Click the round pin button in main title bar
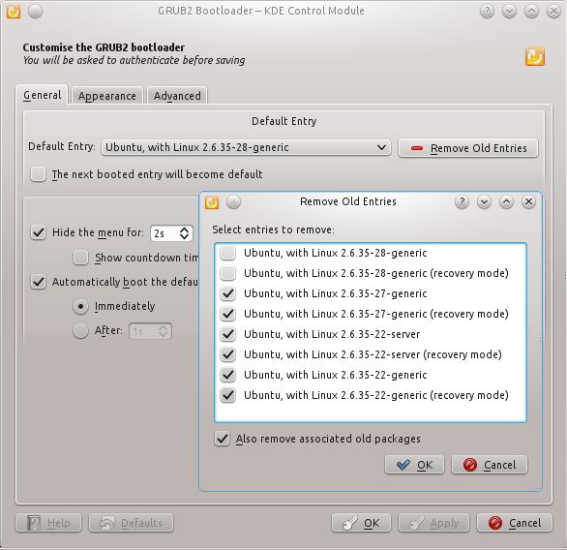This screenshot has width=567, height=550. tap(36, 12)
